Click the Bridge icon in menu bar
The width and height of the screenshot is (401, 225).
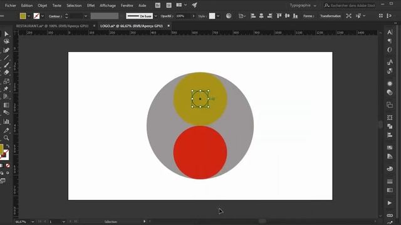click(x=158, y=5)
